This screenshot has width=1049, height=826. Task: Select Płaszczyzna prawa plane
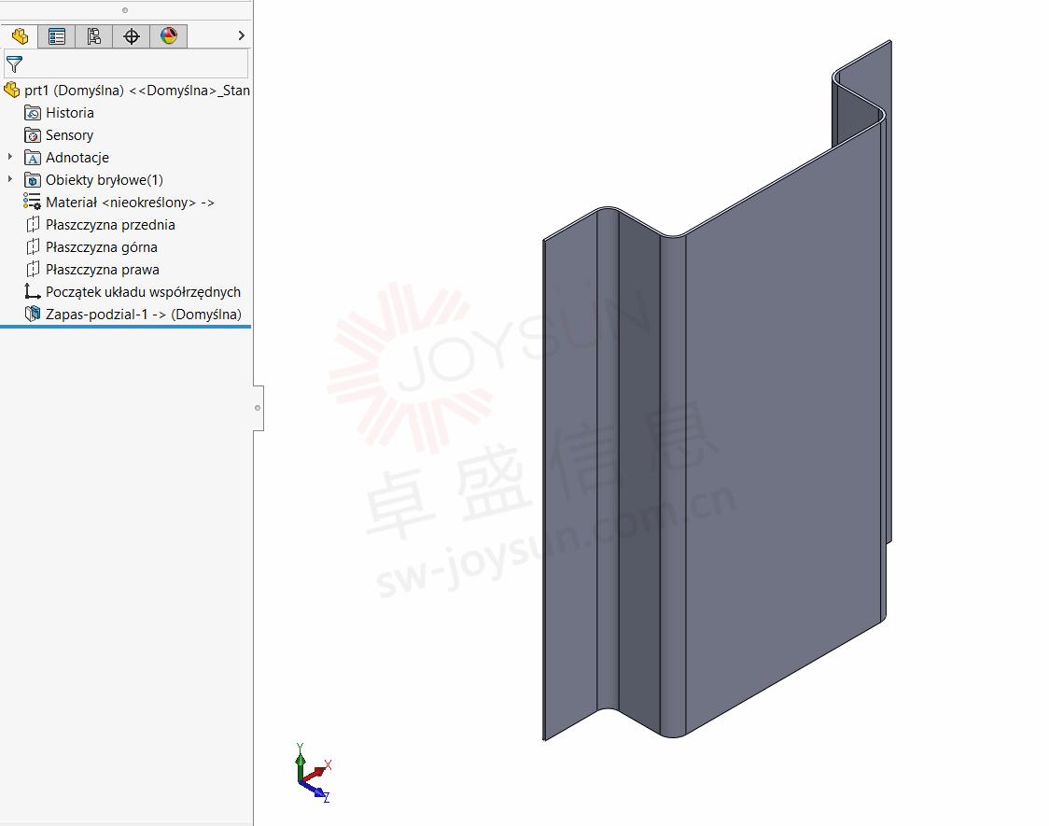(103, 270)
